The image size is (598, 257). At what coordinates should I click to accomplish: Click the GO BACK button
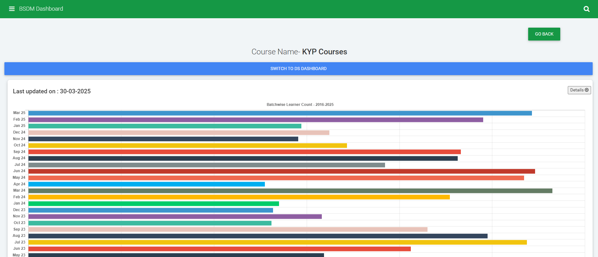coord(544,34)
